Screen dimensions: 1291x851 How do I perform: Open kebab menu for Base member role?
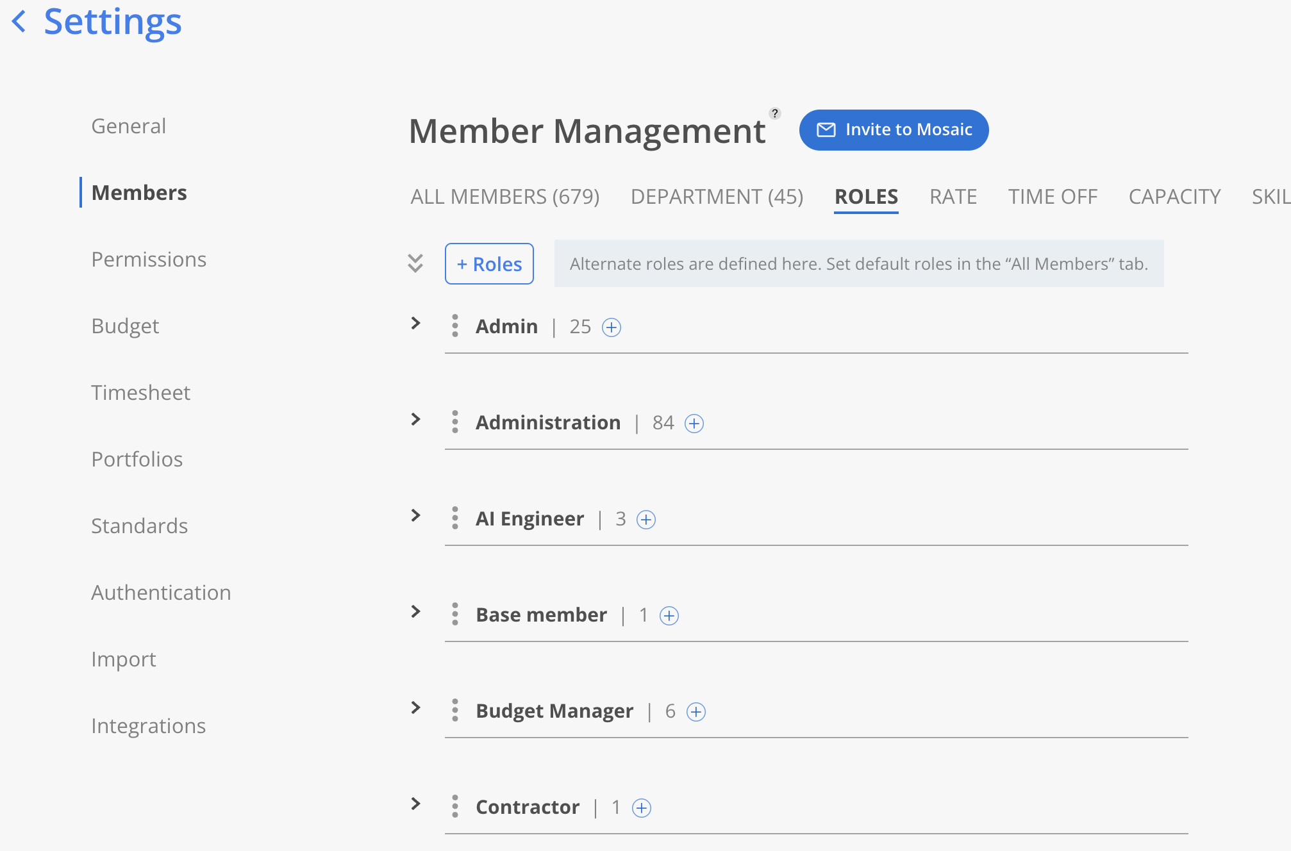coord(455,614)
